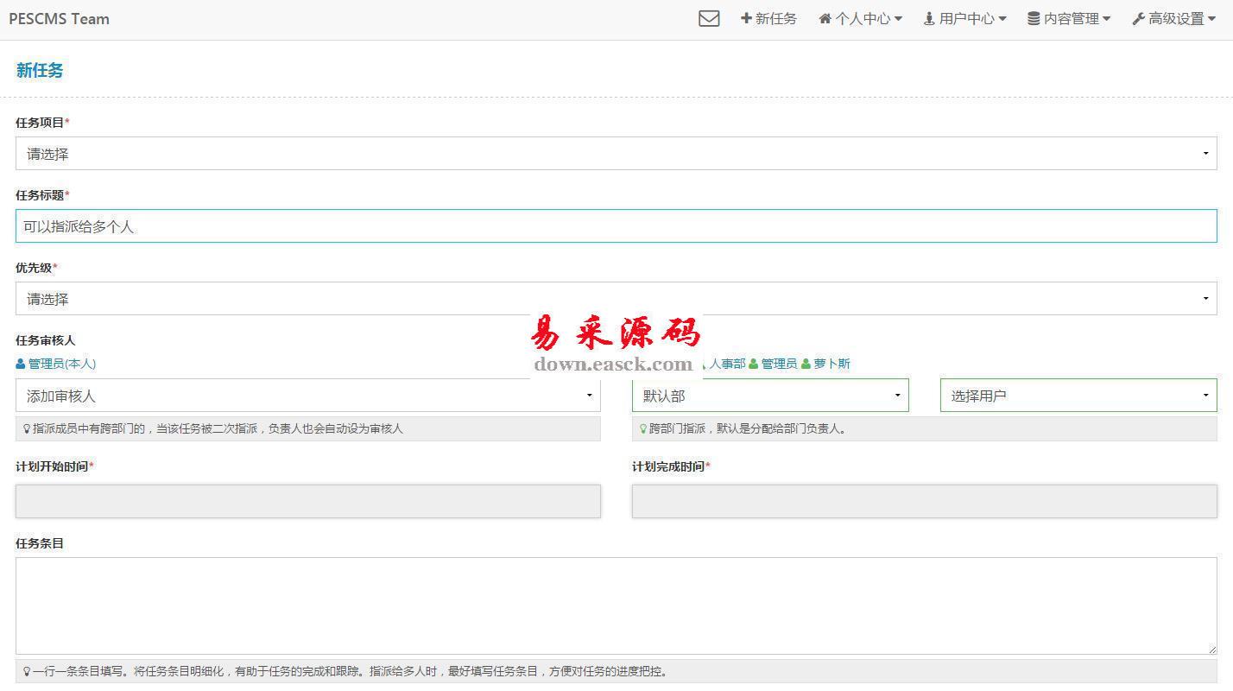Open the 选择用户 dropdown

point(1078,396)
